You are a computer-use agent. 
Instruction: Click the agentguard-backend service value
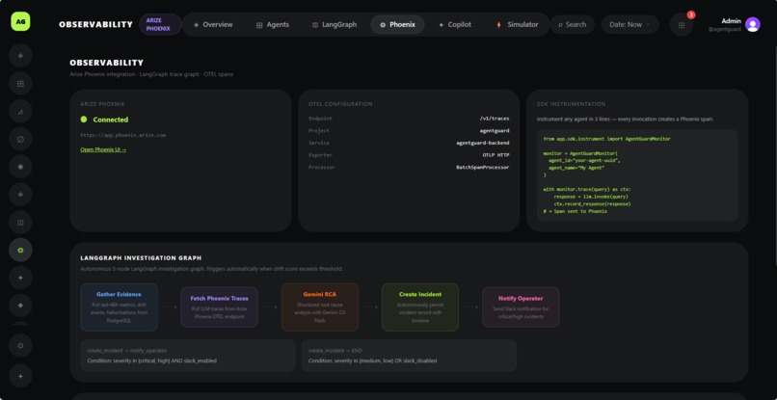coord(483,143)
